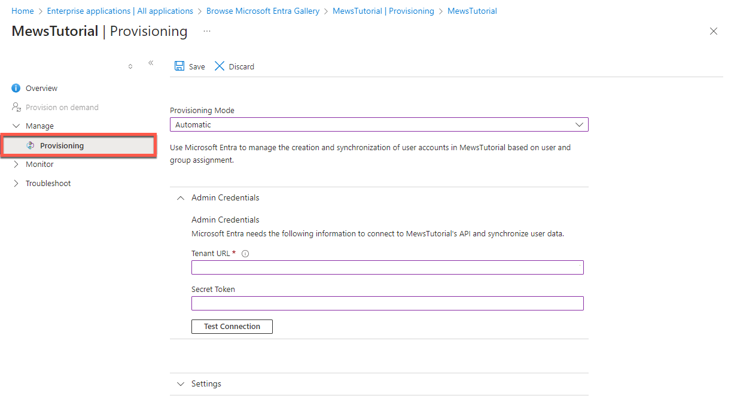This screenshot has height=414, width=734.
Task: Click the sidebar up-down sort arrows icon
Action: 130,66
